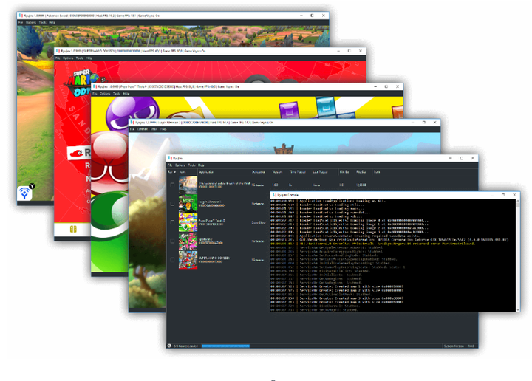Click the Luigi's Mansion 3 game icon
Screen dimensions: 532x381
(188, 203)
